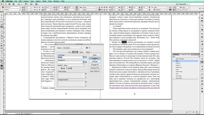Open special characters menu beside Find what
This screenshot has height=115, width=204.
point(86,57)
